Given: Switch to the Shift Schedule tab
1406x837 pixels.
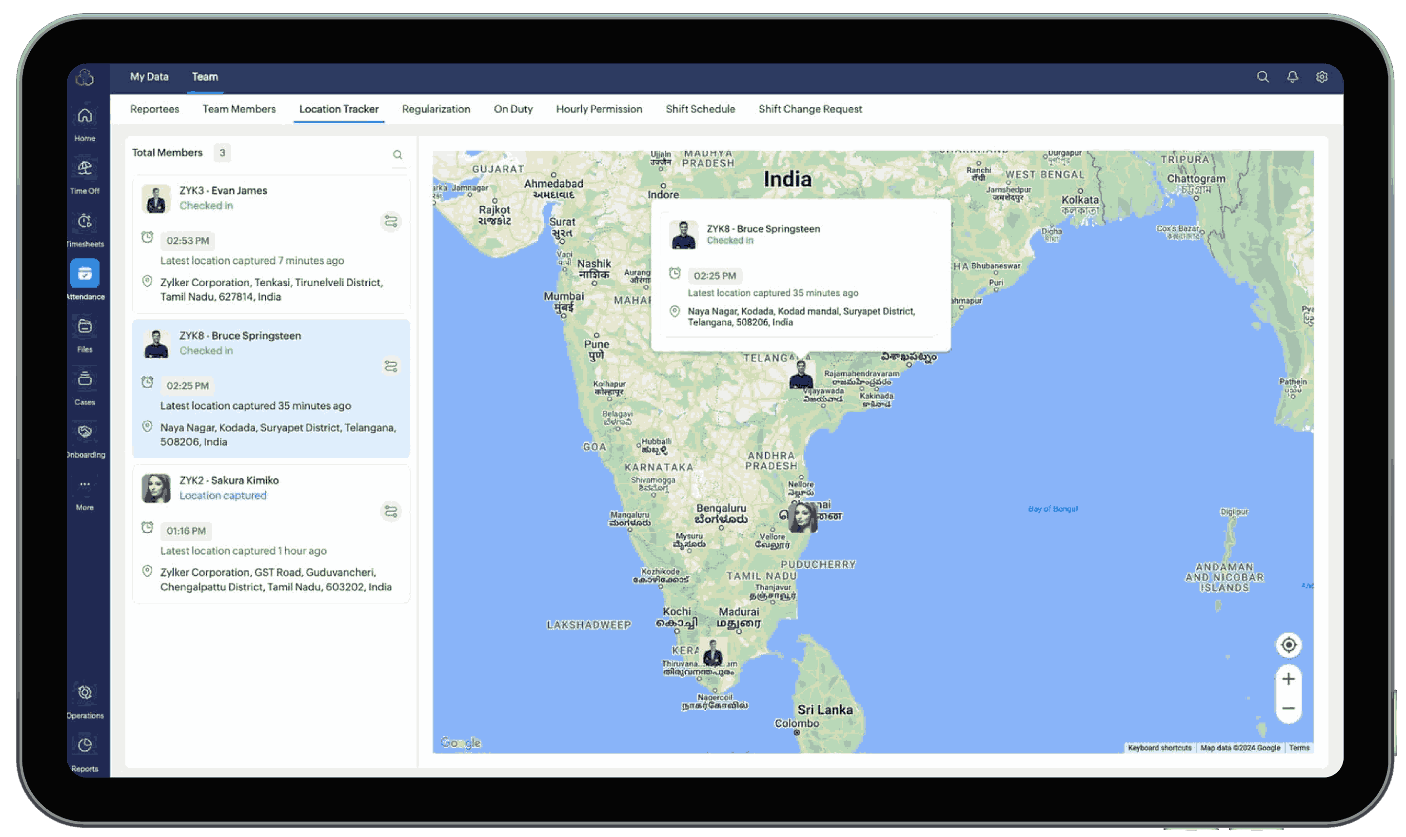Looking at the screenshot, I should [699, 109].
